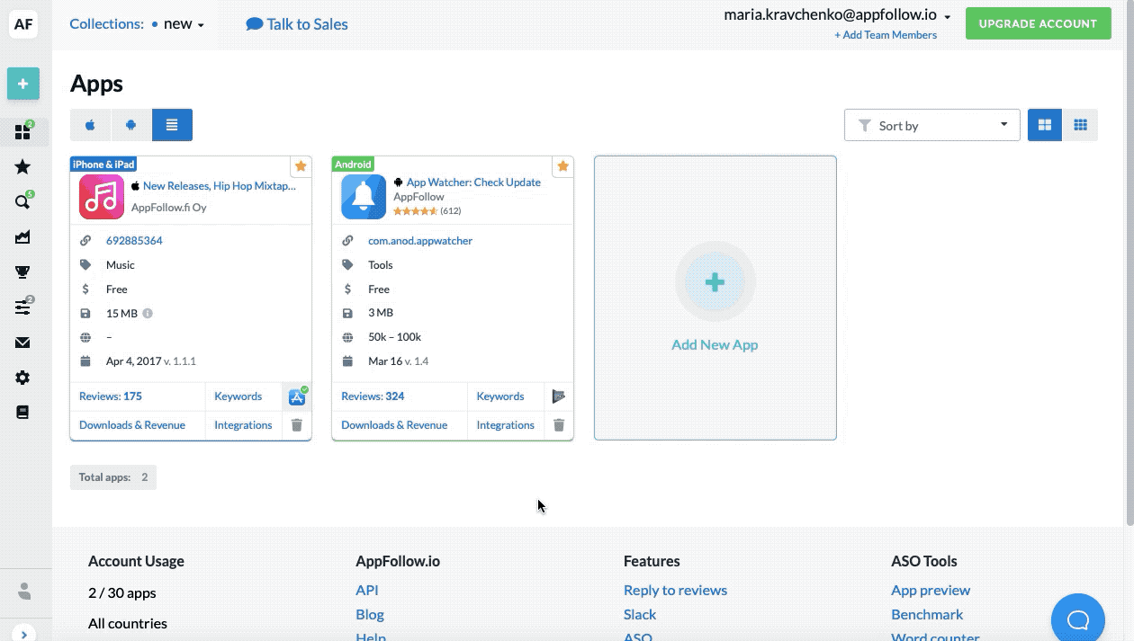Toggle favorite star on New Releases app
The height and width of the screenshot is (641, 1134).
[x=301, y=166]
